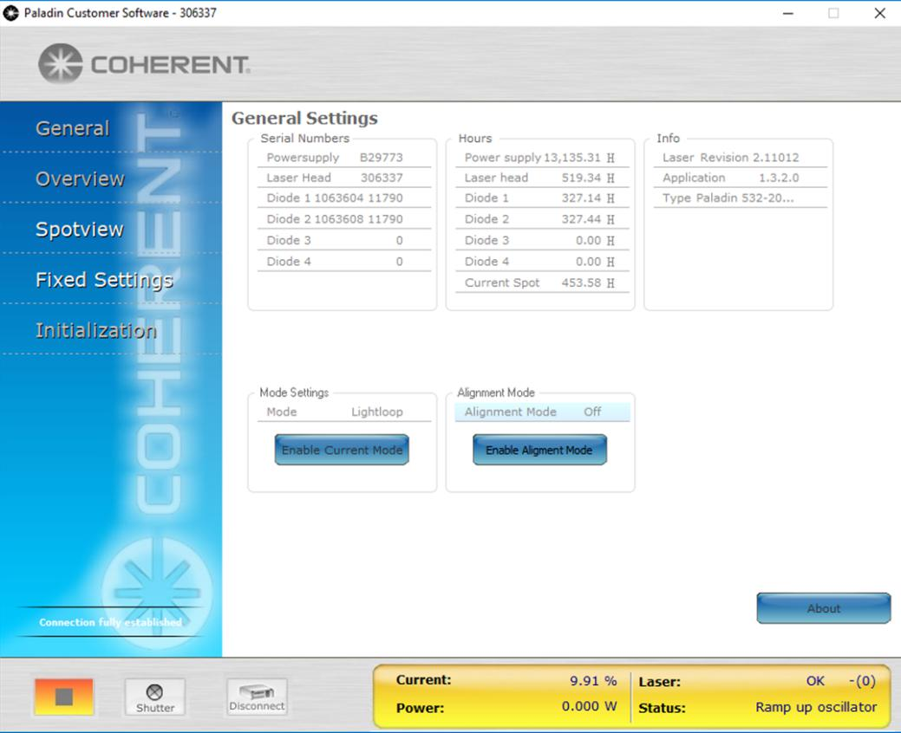Minimize the Paladin Customer Software window
The height and width of the screenshot is (733, 901).
pyautogui.click(x=788, y=13)
